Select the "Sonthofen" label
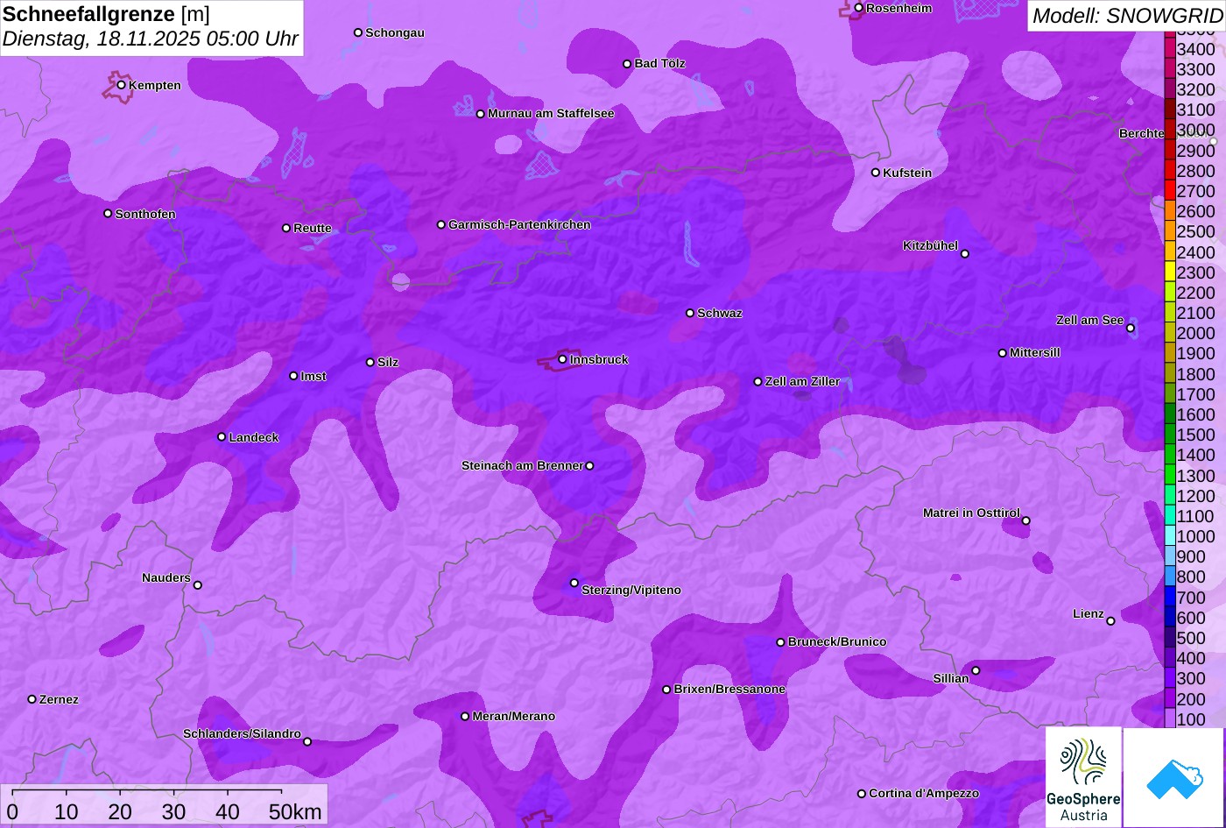The height and width of the screenshot is (828, 1226). click(x=145, y=214)
